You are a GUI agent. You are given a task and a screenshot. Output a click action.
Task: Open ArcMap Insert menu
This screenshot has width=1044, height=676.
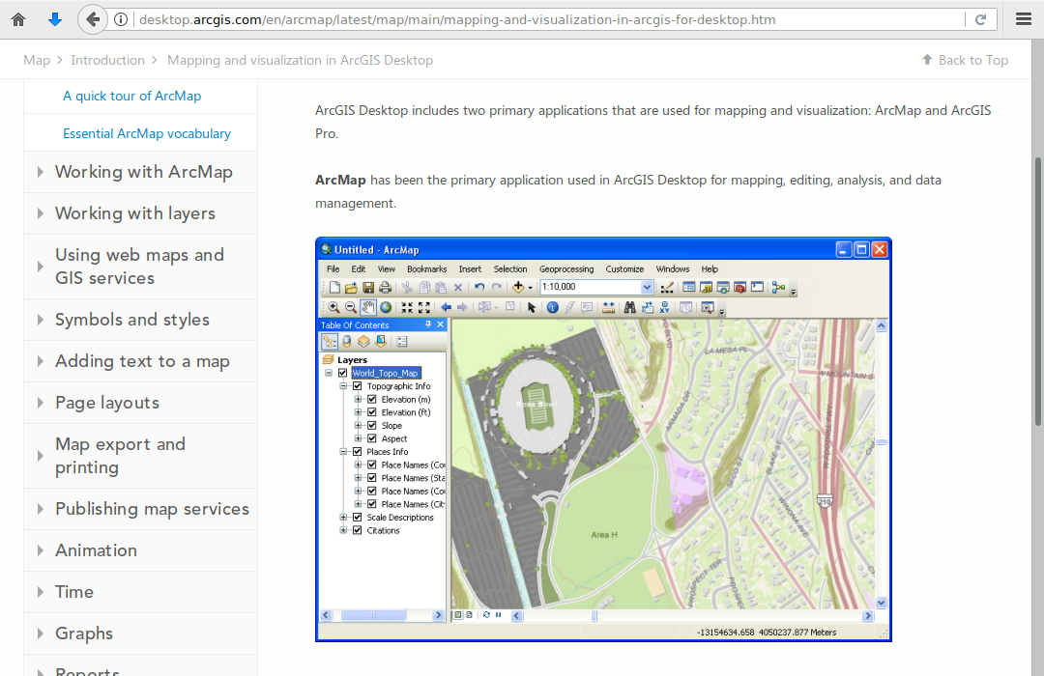(x=470, y=268)
